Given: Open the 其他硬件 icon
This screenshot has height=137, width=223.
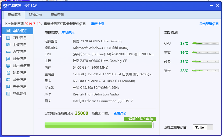Looking at the screenshot, I should [8, 94].
